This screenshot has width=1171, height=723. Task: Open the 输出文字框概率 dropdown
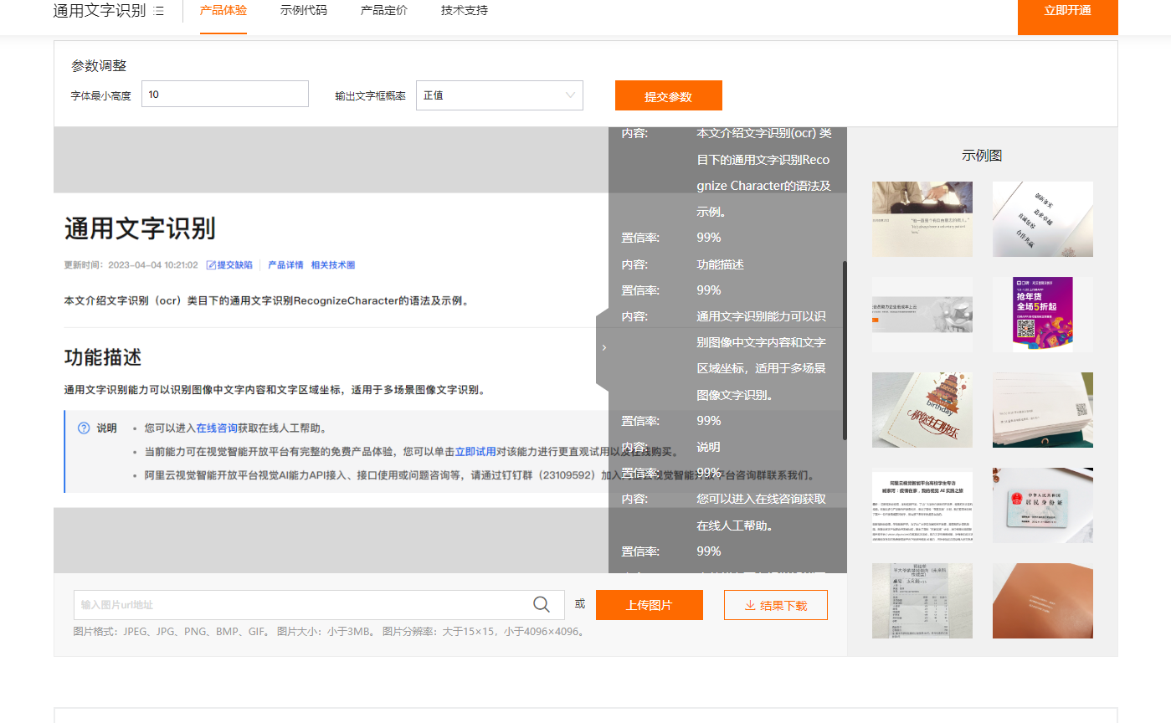[499, 95]
